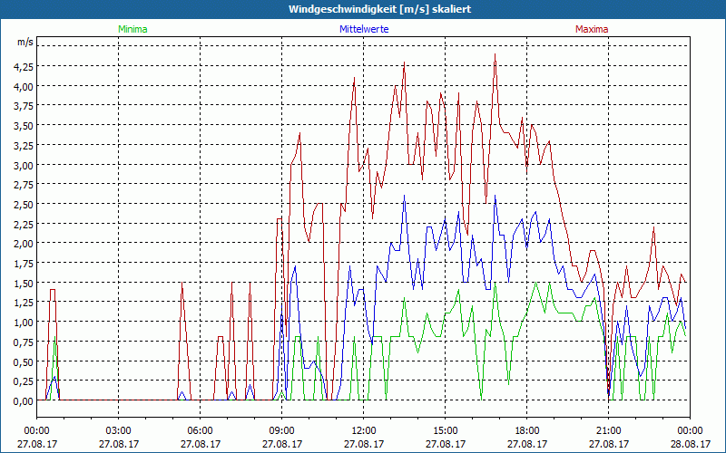Click the 03:00 time axis label

(118, 431)
